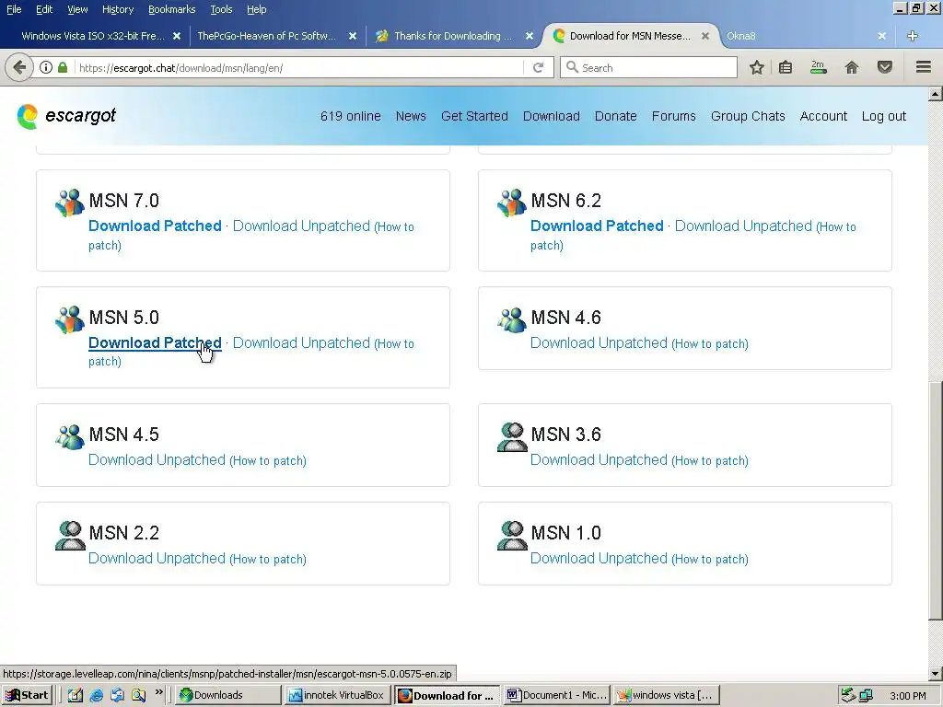Screen dimensions: 943x707
Task: Click the Pocket save icon
Action: tap(885, 67)
